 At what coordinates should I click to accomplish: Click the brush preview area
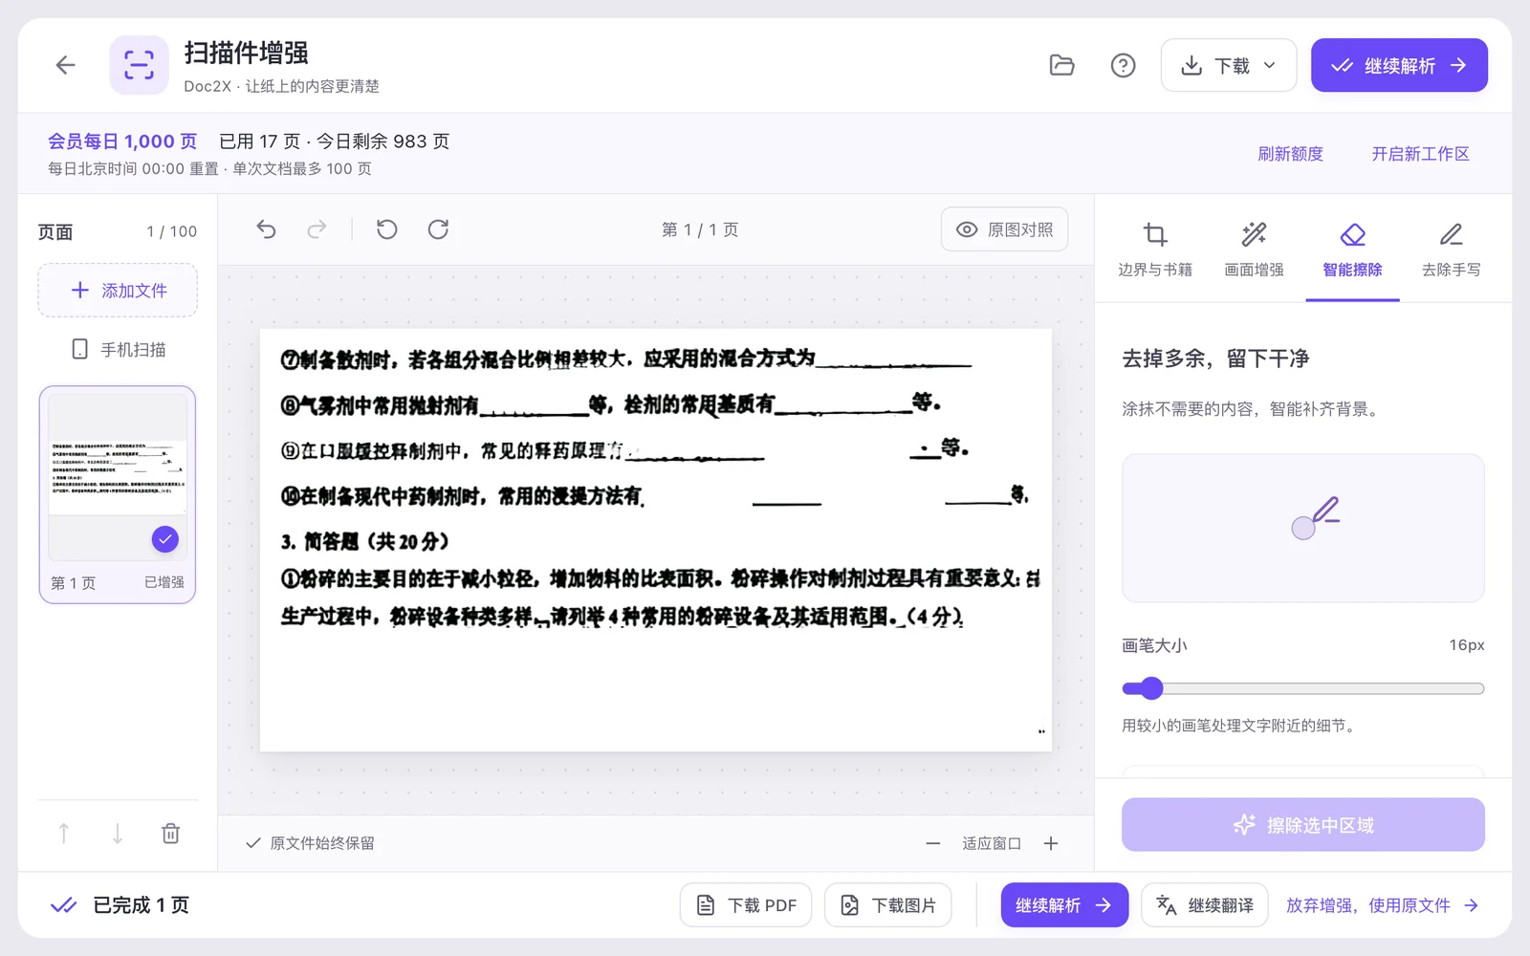(1302, 528)
